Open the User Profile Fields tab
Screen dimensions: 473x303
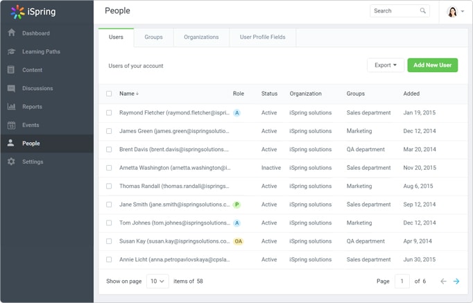(262, 37)
